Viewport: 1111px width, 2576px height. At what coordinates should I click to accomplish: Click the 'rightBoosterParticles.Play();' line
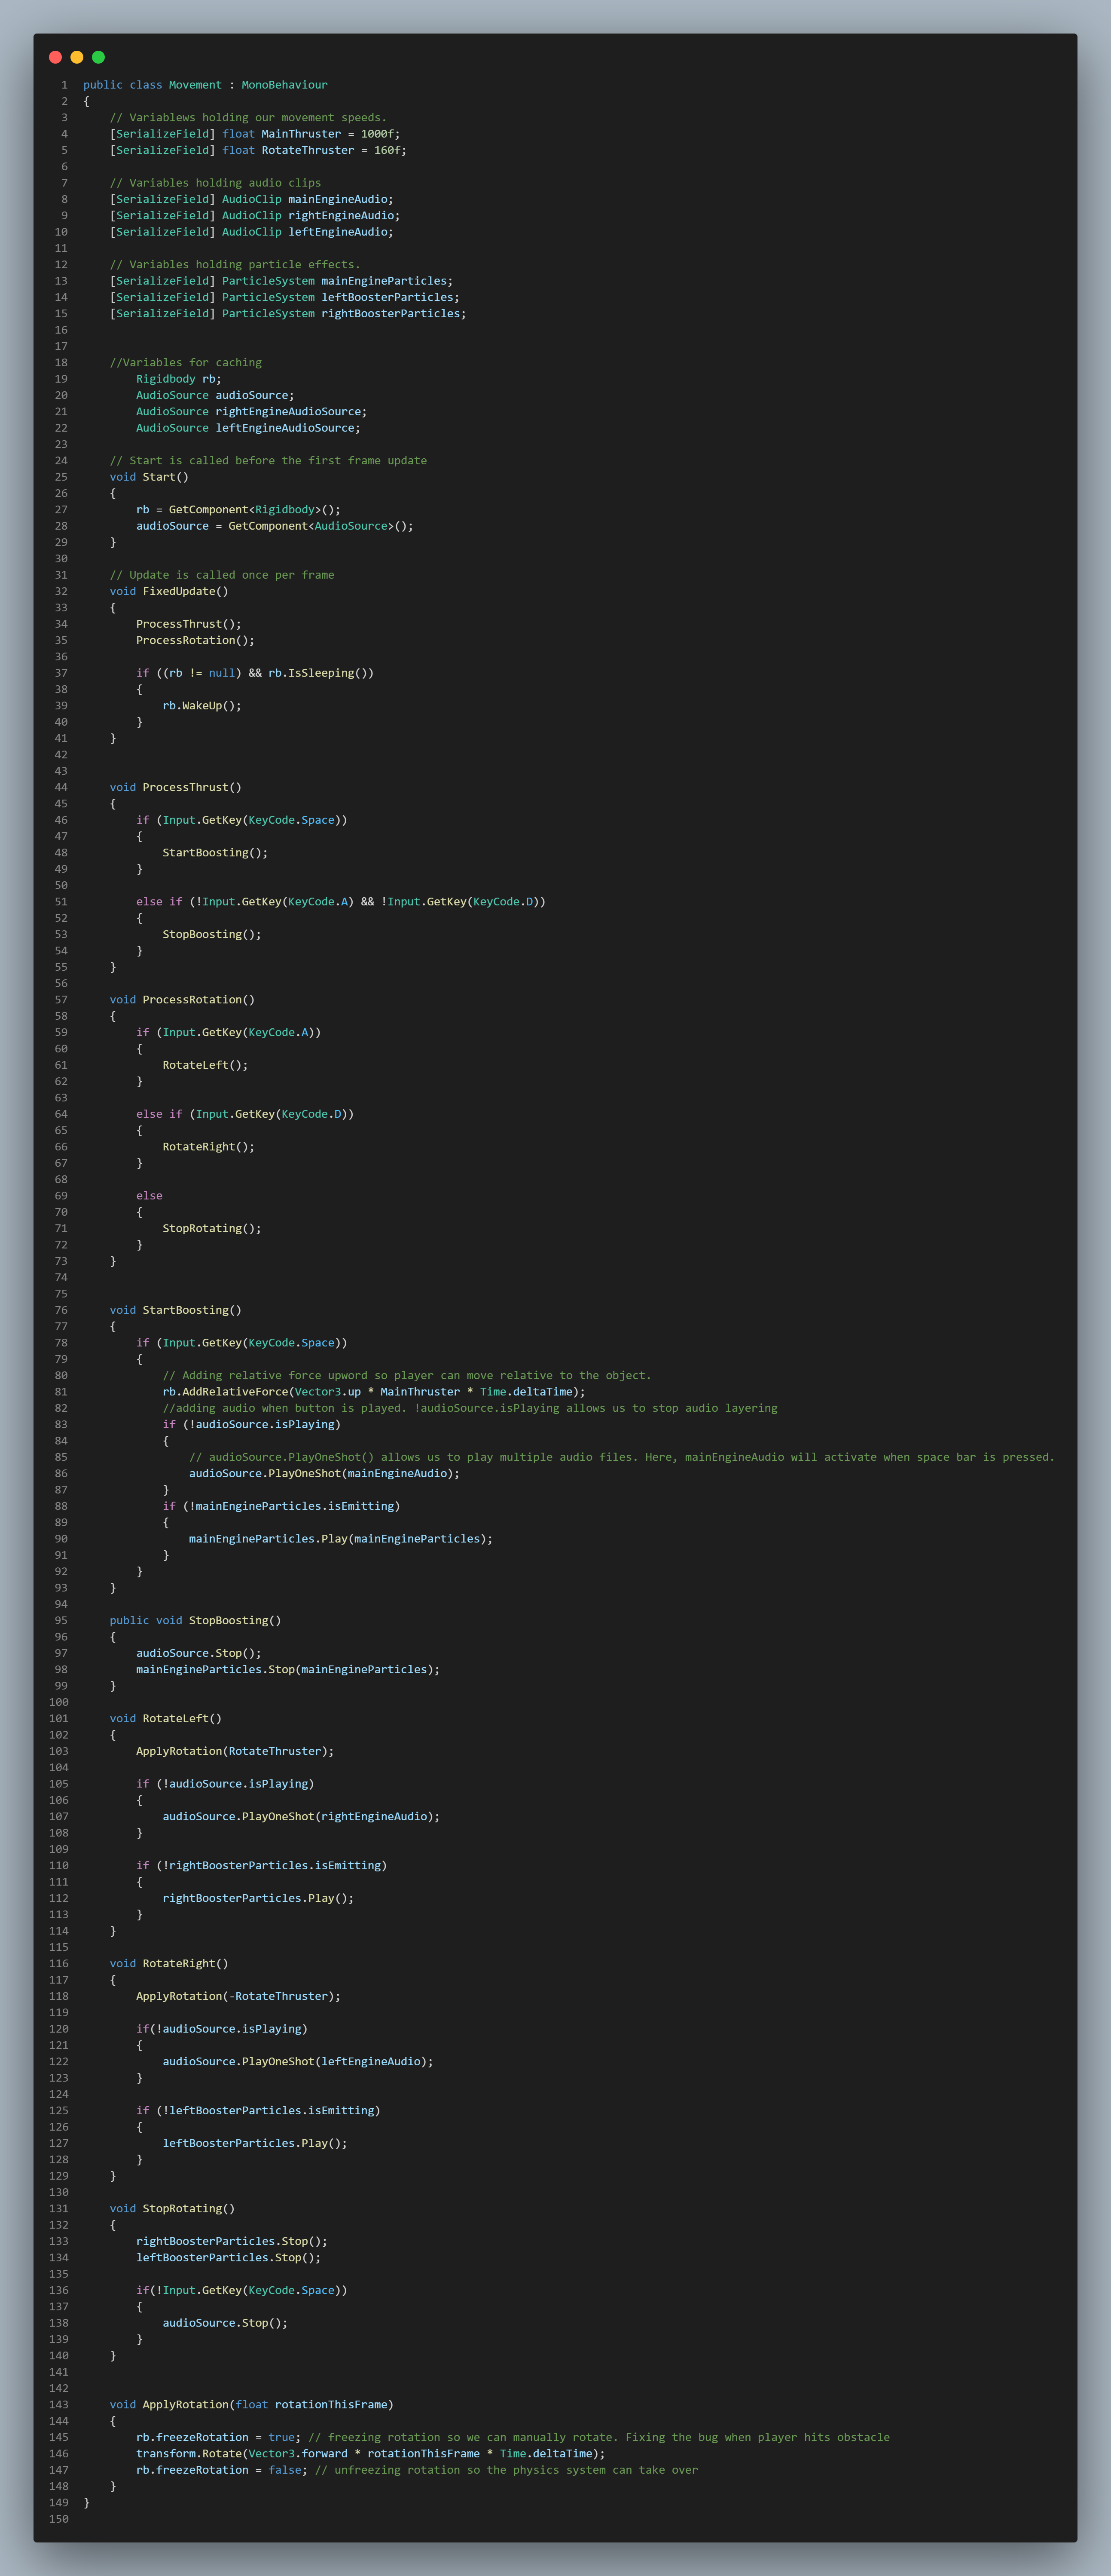tap(258, 1898)
